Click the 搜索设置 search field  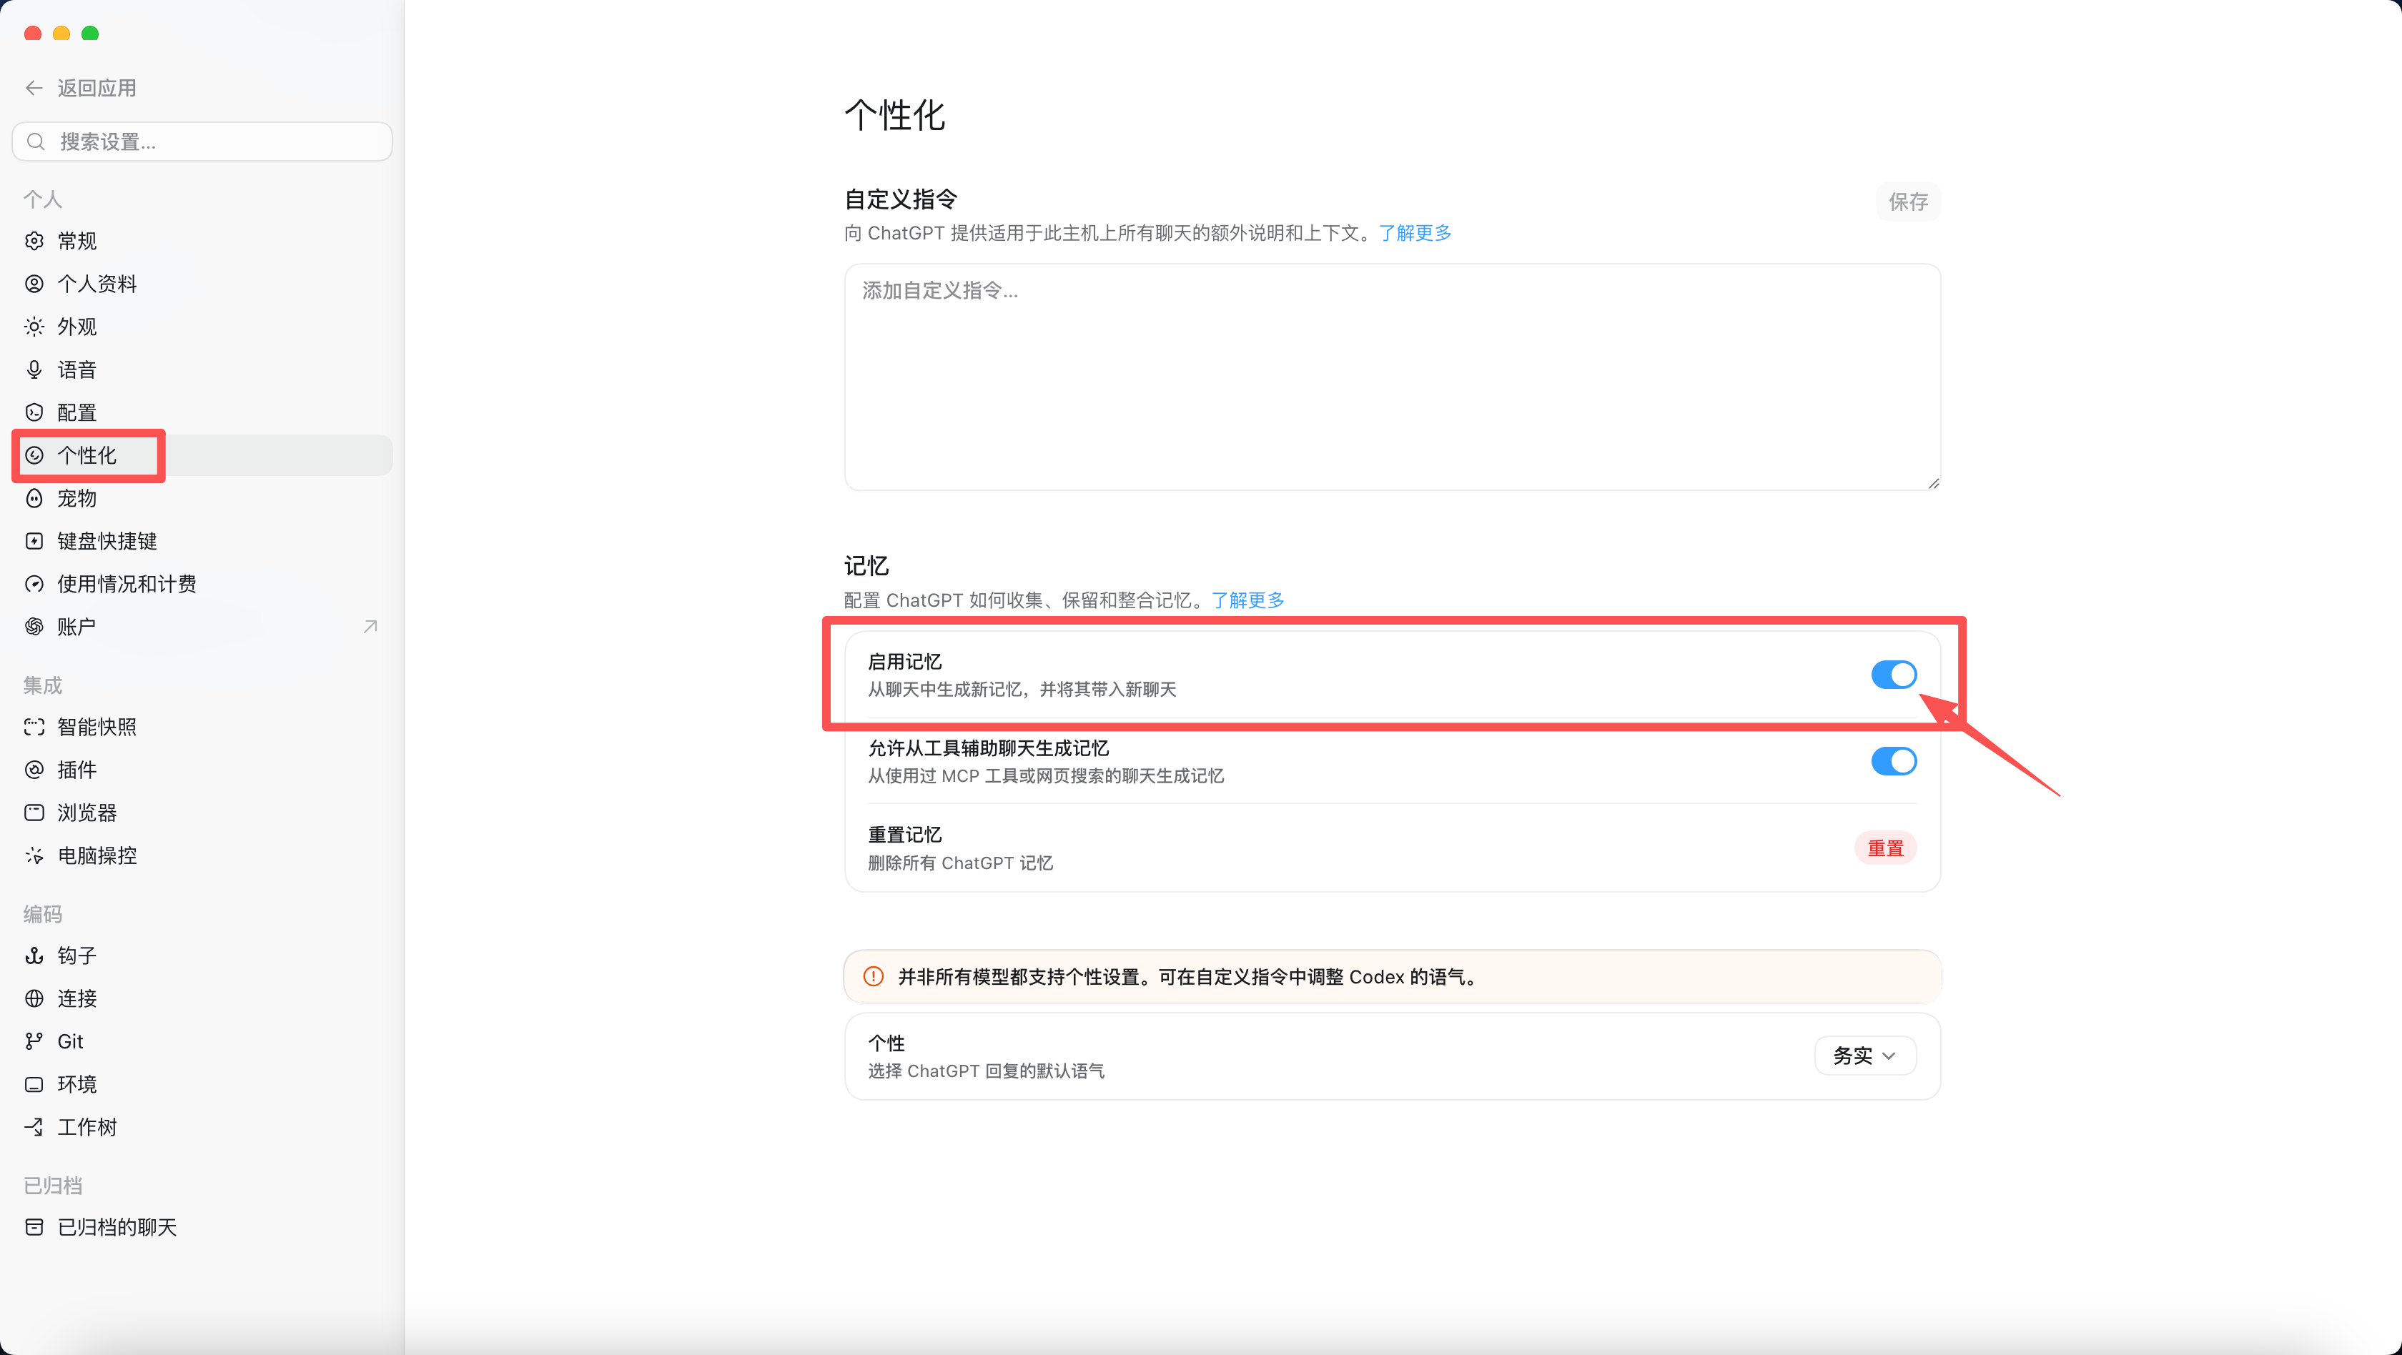tap(202, 142)
